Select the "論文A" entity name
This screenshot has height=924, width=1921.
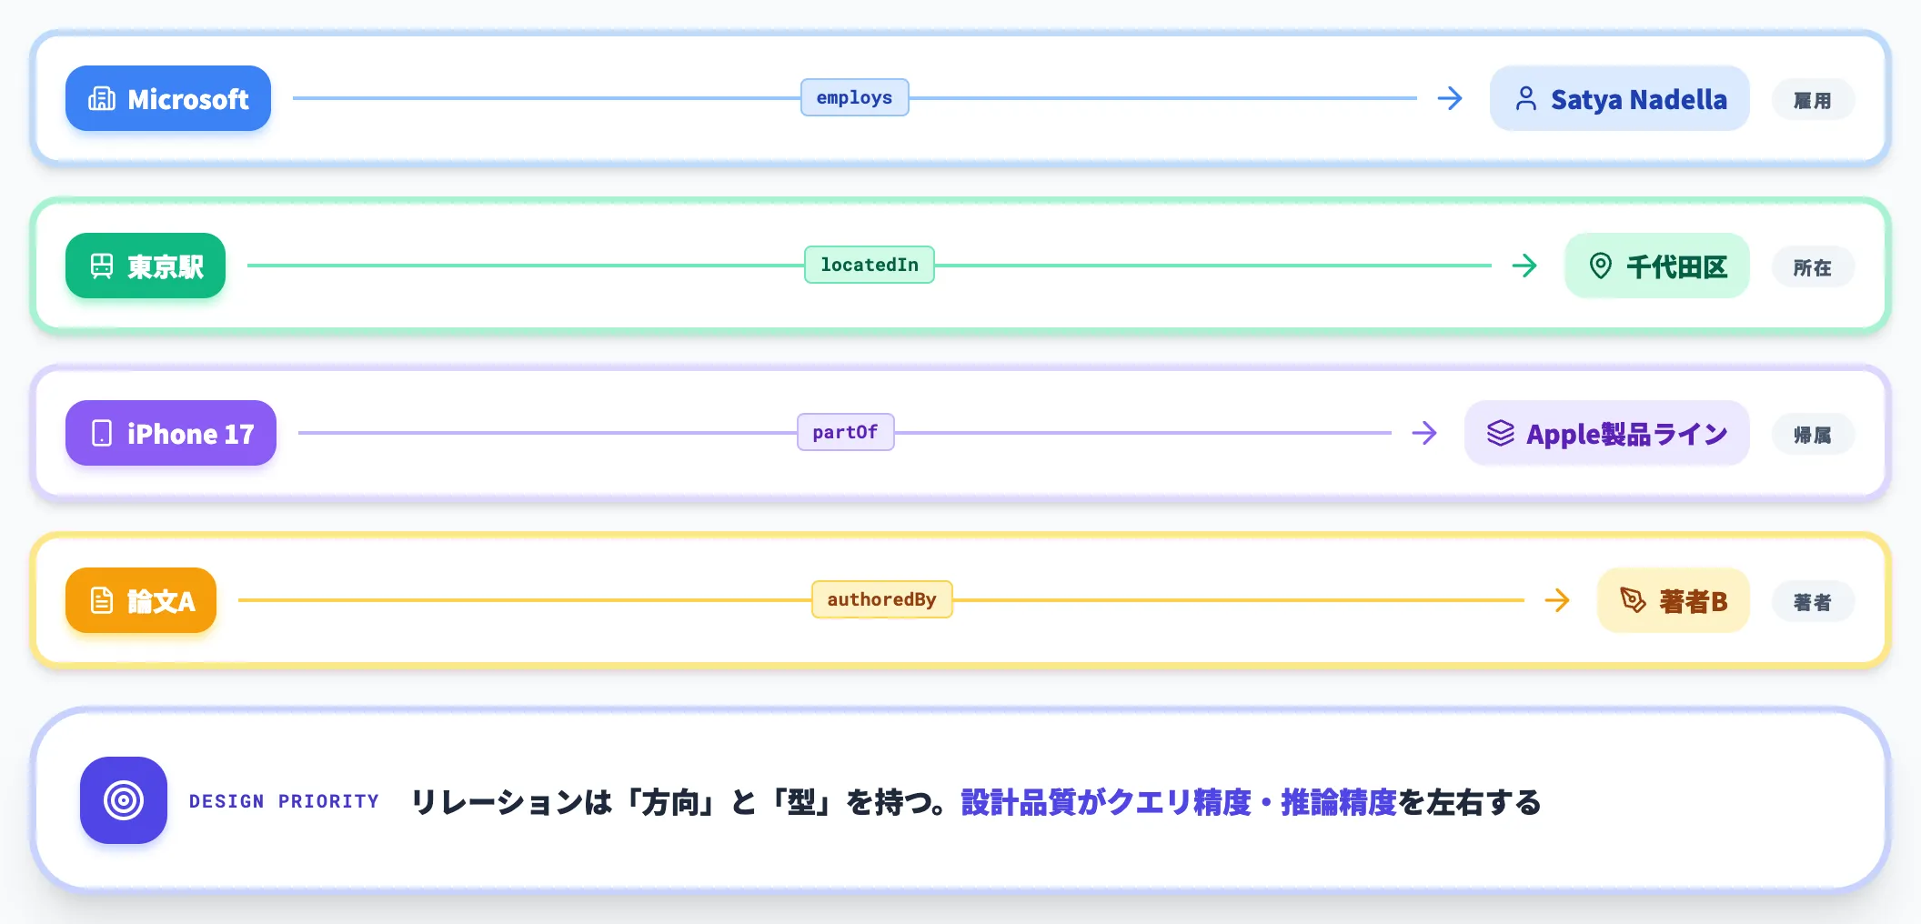[x=161, y=601]
